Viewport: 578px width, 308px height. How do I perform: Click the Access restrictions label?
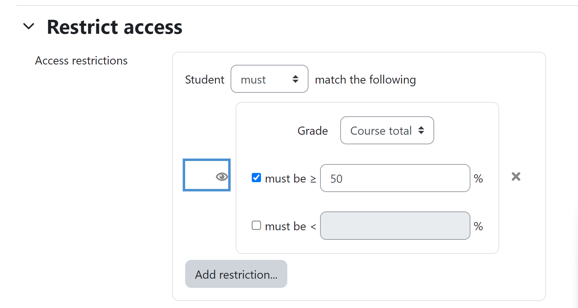[x=81, y=61]
